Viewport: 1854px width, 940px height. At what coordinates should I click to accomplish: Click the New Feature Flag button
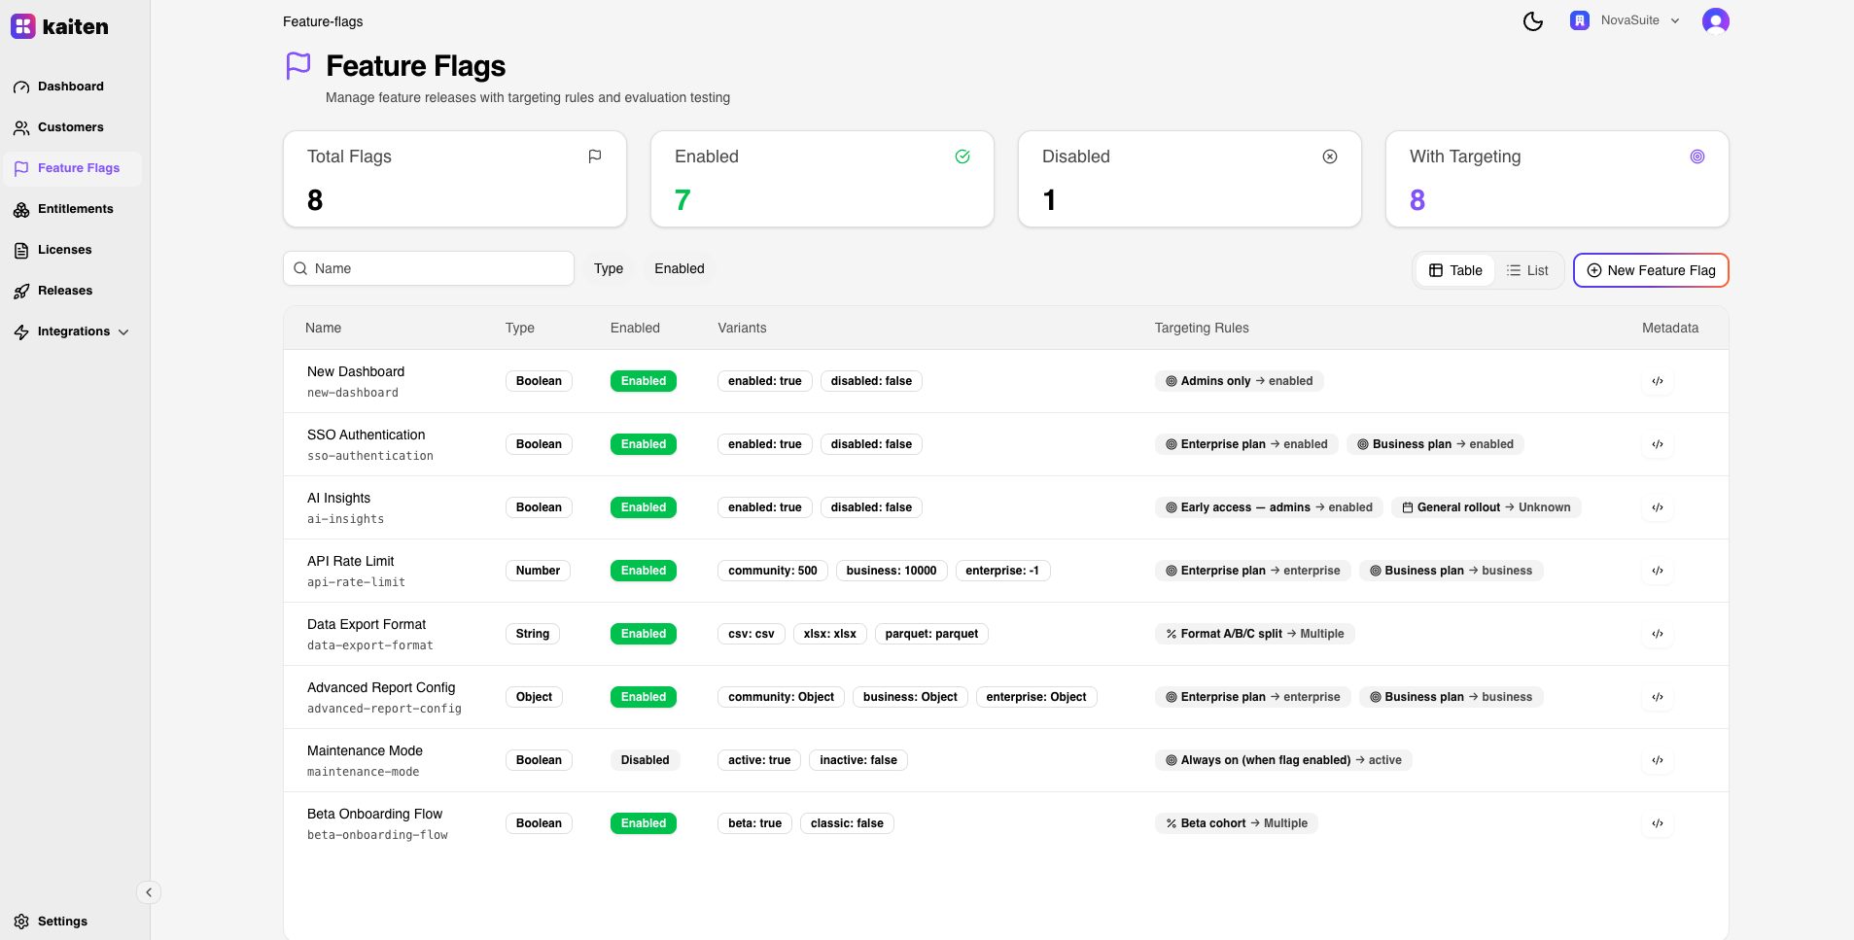tap(1651, 270)
